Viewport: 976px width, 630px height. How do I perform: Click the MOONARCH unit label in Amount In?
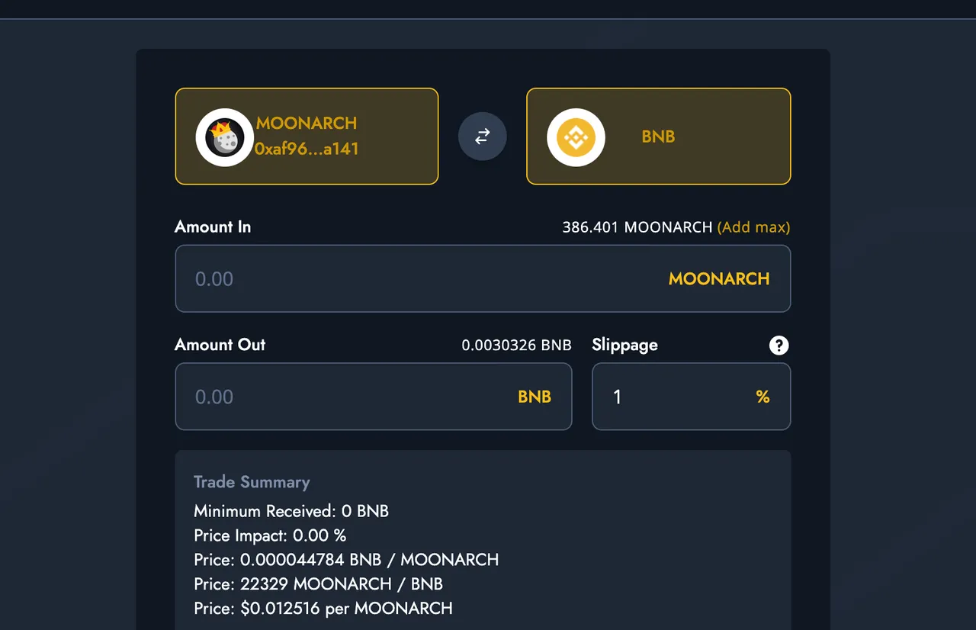point(719,279)
